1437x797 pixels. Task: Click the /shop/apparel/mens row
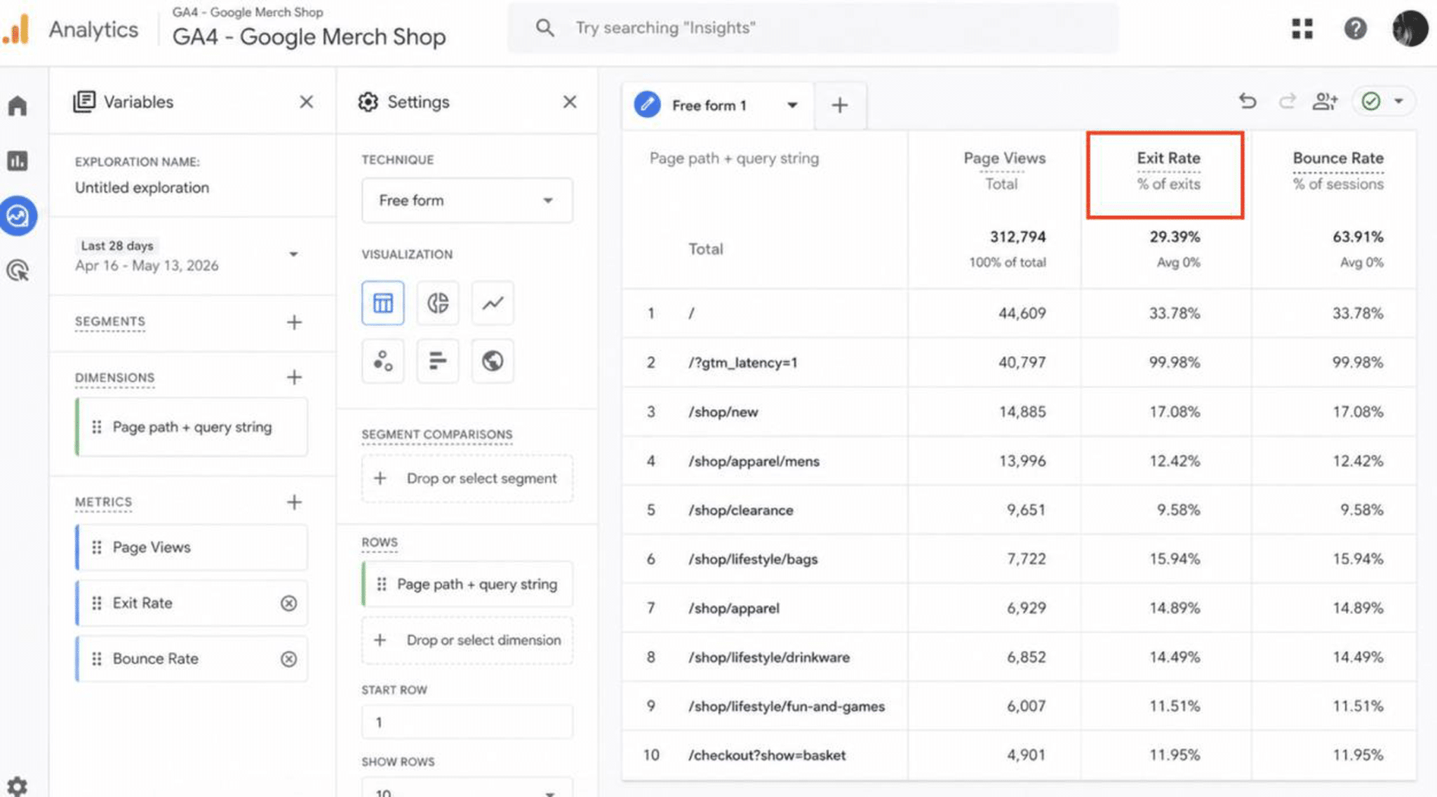pyautogui.click(x=1019, y=461)
